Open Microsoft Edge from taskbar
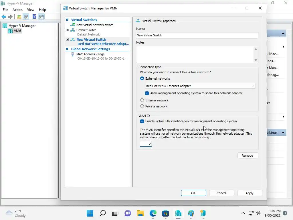 pyautogui.click(x=153, y=213)
